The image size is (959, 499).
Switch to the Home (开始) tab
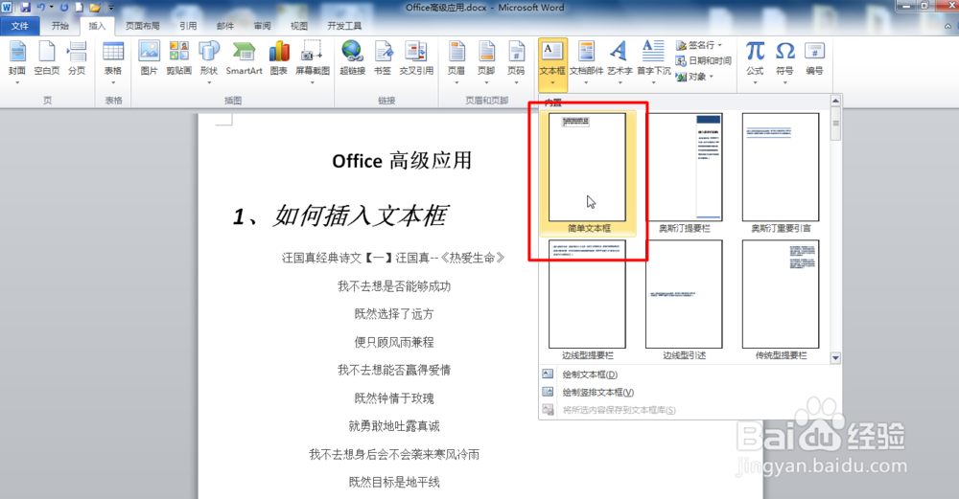59,26
